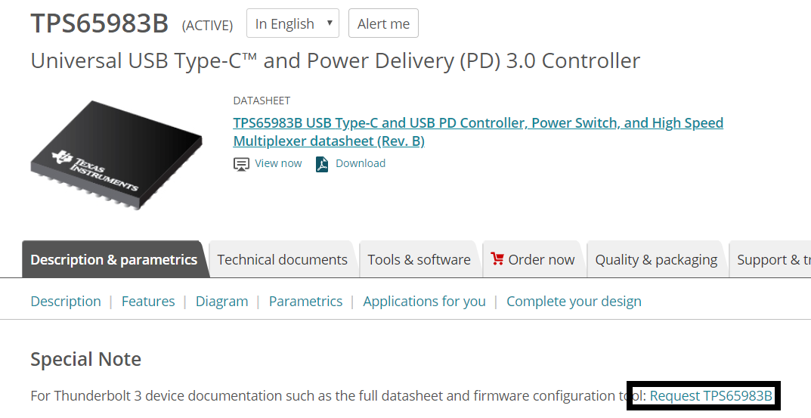Open the Quality & packaging tab
This screenshot has width=811, height=418.
656,259
